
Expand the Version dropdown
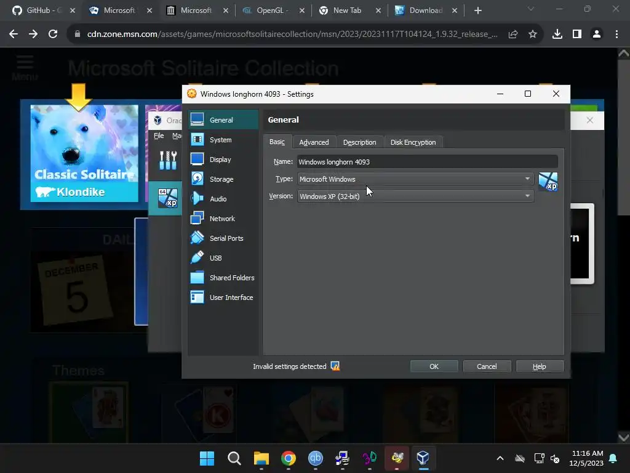415,196
